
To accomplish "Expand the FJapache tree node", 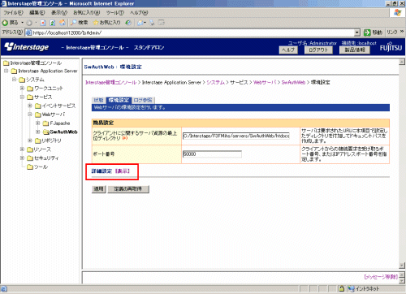I will click(38, 123).
